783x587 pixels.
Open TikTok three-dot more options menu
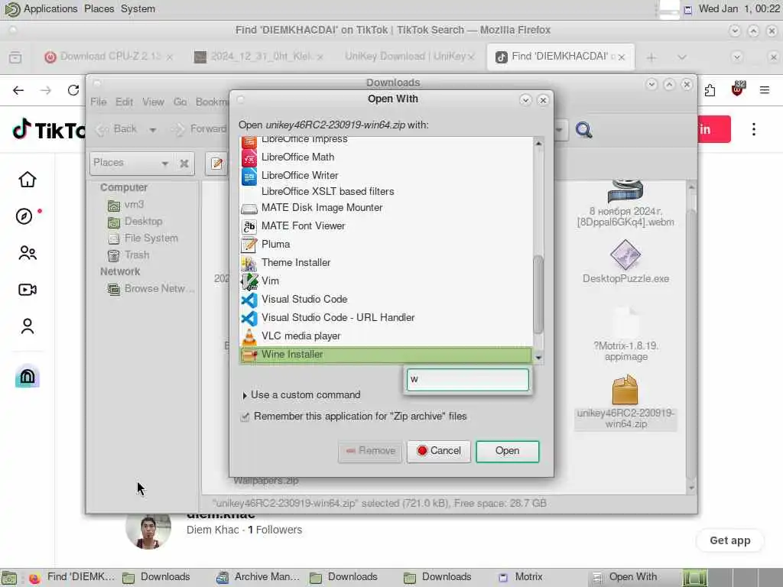(753, 129)
